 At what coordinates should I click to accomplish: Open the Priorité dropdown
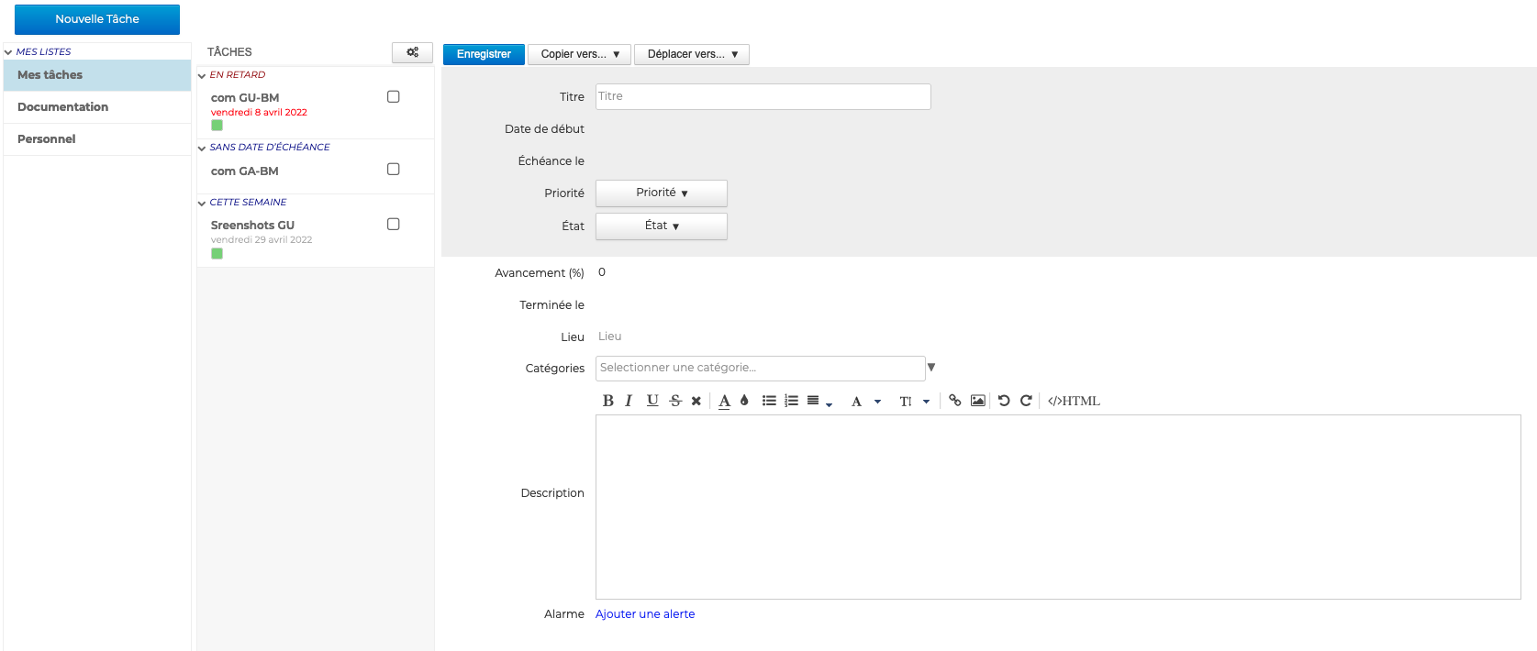click(x=661, y=193)
